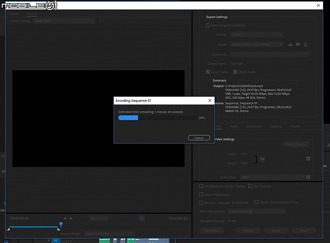Close the Encoding Sequence 01 dialog
Screen dimensions: 330x243
(210, 100)
